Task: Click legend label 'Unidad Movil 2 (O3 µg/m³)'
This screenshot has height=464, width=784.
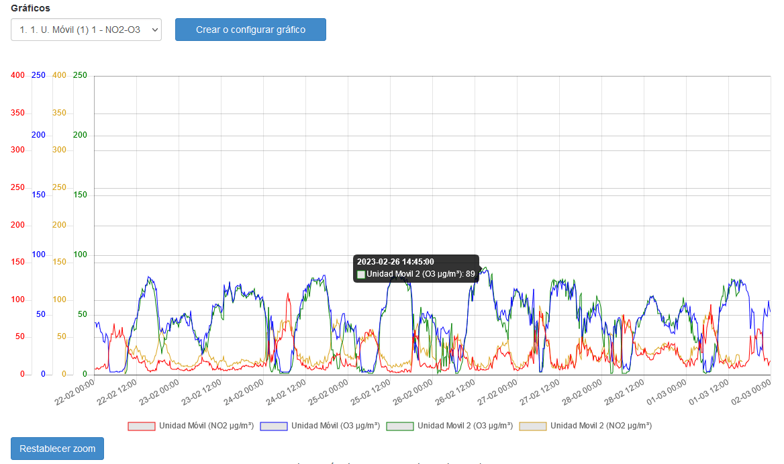Action: tap(465, 426)
